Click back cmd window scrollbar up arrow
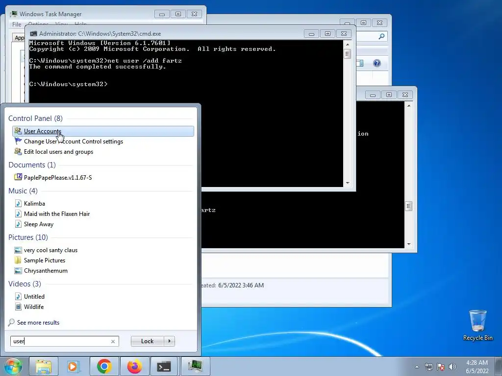 coord(408,106)
